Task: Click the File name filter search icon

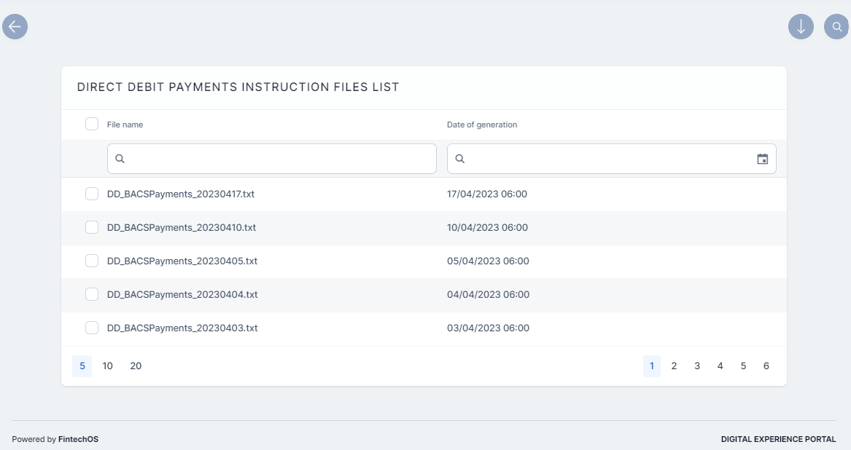Action: point(120,159)
